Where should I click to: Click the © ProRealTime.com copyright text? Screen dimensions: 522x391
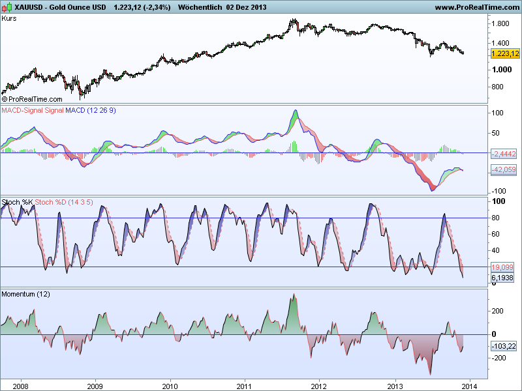(32, 99)
